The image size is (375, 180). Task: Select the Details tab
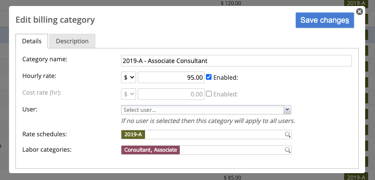tap(32, 41)
